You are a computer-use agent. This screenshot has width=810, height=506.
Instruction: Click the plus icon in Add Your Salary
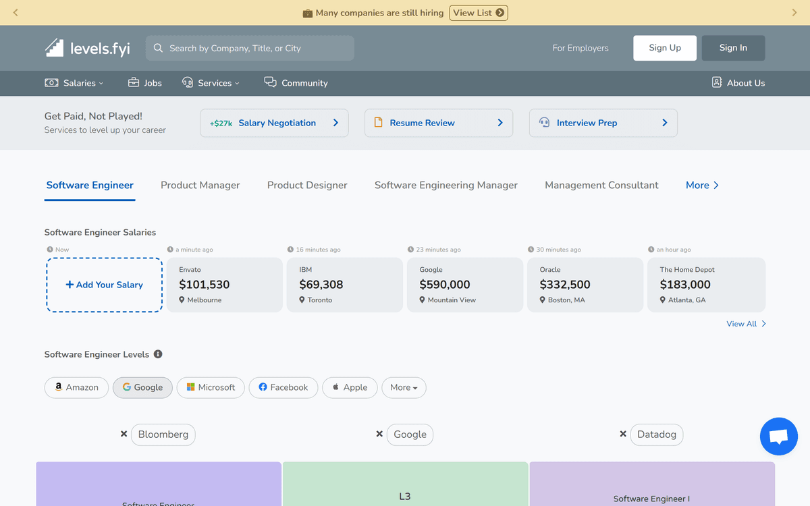coord(70,285)
